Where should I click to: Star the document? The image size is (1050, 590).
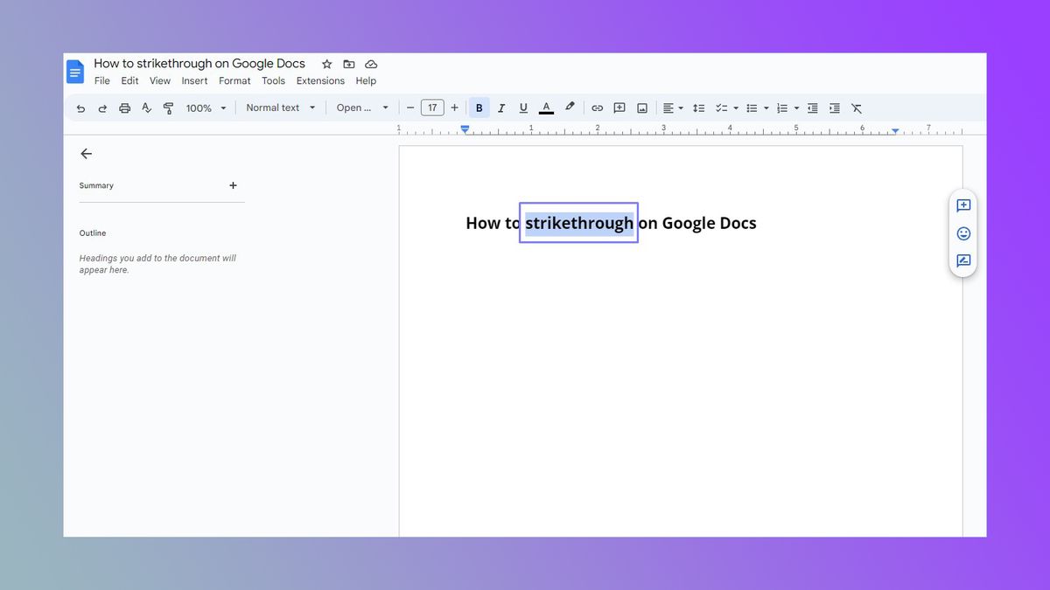coord(326,64)
